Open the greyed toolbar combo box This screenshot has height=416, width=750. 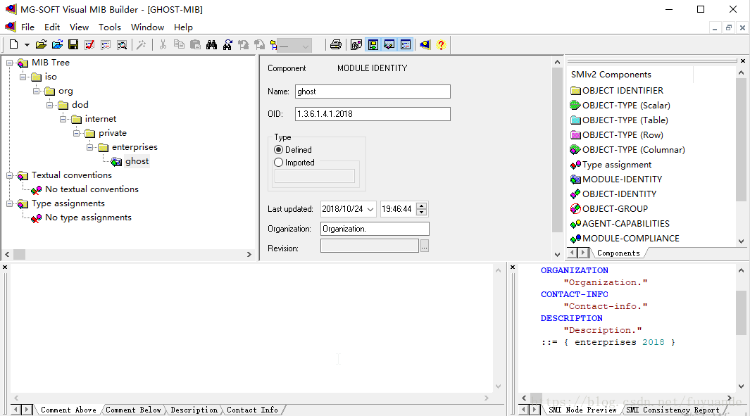[x=294, y=46]
